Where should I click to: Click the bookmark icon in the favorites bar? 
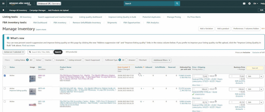click(x=3, y=10)
